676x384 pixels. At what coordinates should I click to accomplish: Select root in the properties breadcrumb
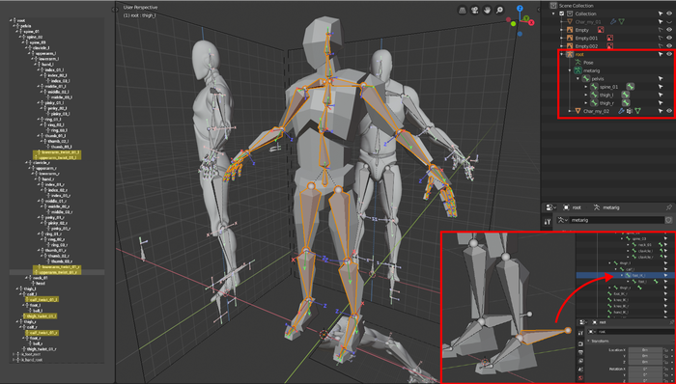pyautogui.click(x=572, y=207)
